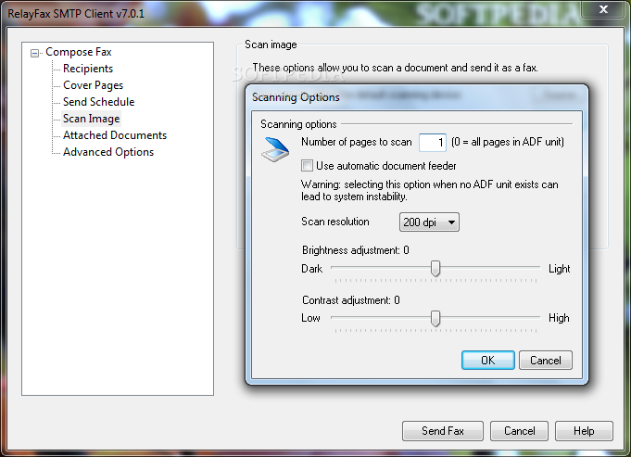The image size is (631, 457).
Task: Open Send Schedule tree item
Action: (x=98, y=102)
